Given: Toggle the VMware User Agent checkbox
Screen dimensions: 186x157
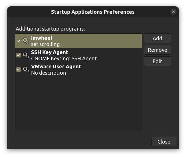Looking at the screenshot, I should tap(19, 69).
